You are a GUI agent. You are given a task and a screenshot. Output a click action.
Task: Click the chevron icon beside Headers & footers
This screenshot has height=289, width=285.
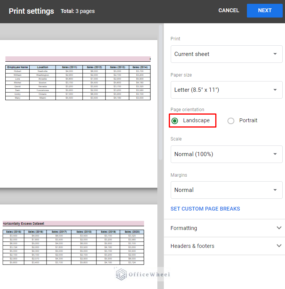(x=279, y=246)
